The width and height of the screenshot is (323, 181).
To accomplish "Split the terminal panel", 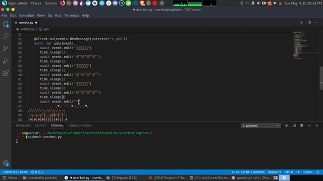I will 294,126.
